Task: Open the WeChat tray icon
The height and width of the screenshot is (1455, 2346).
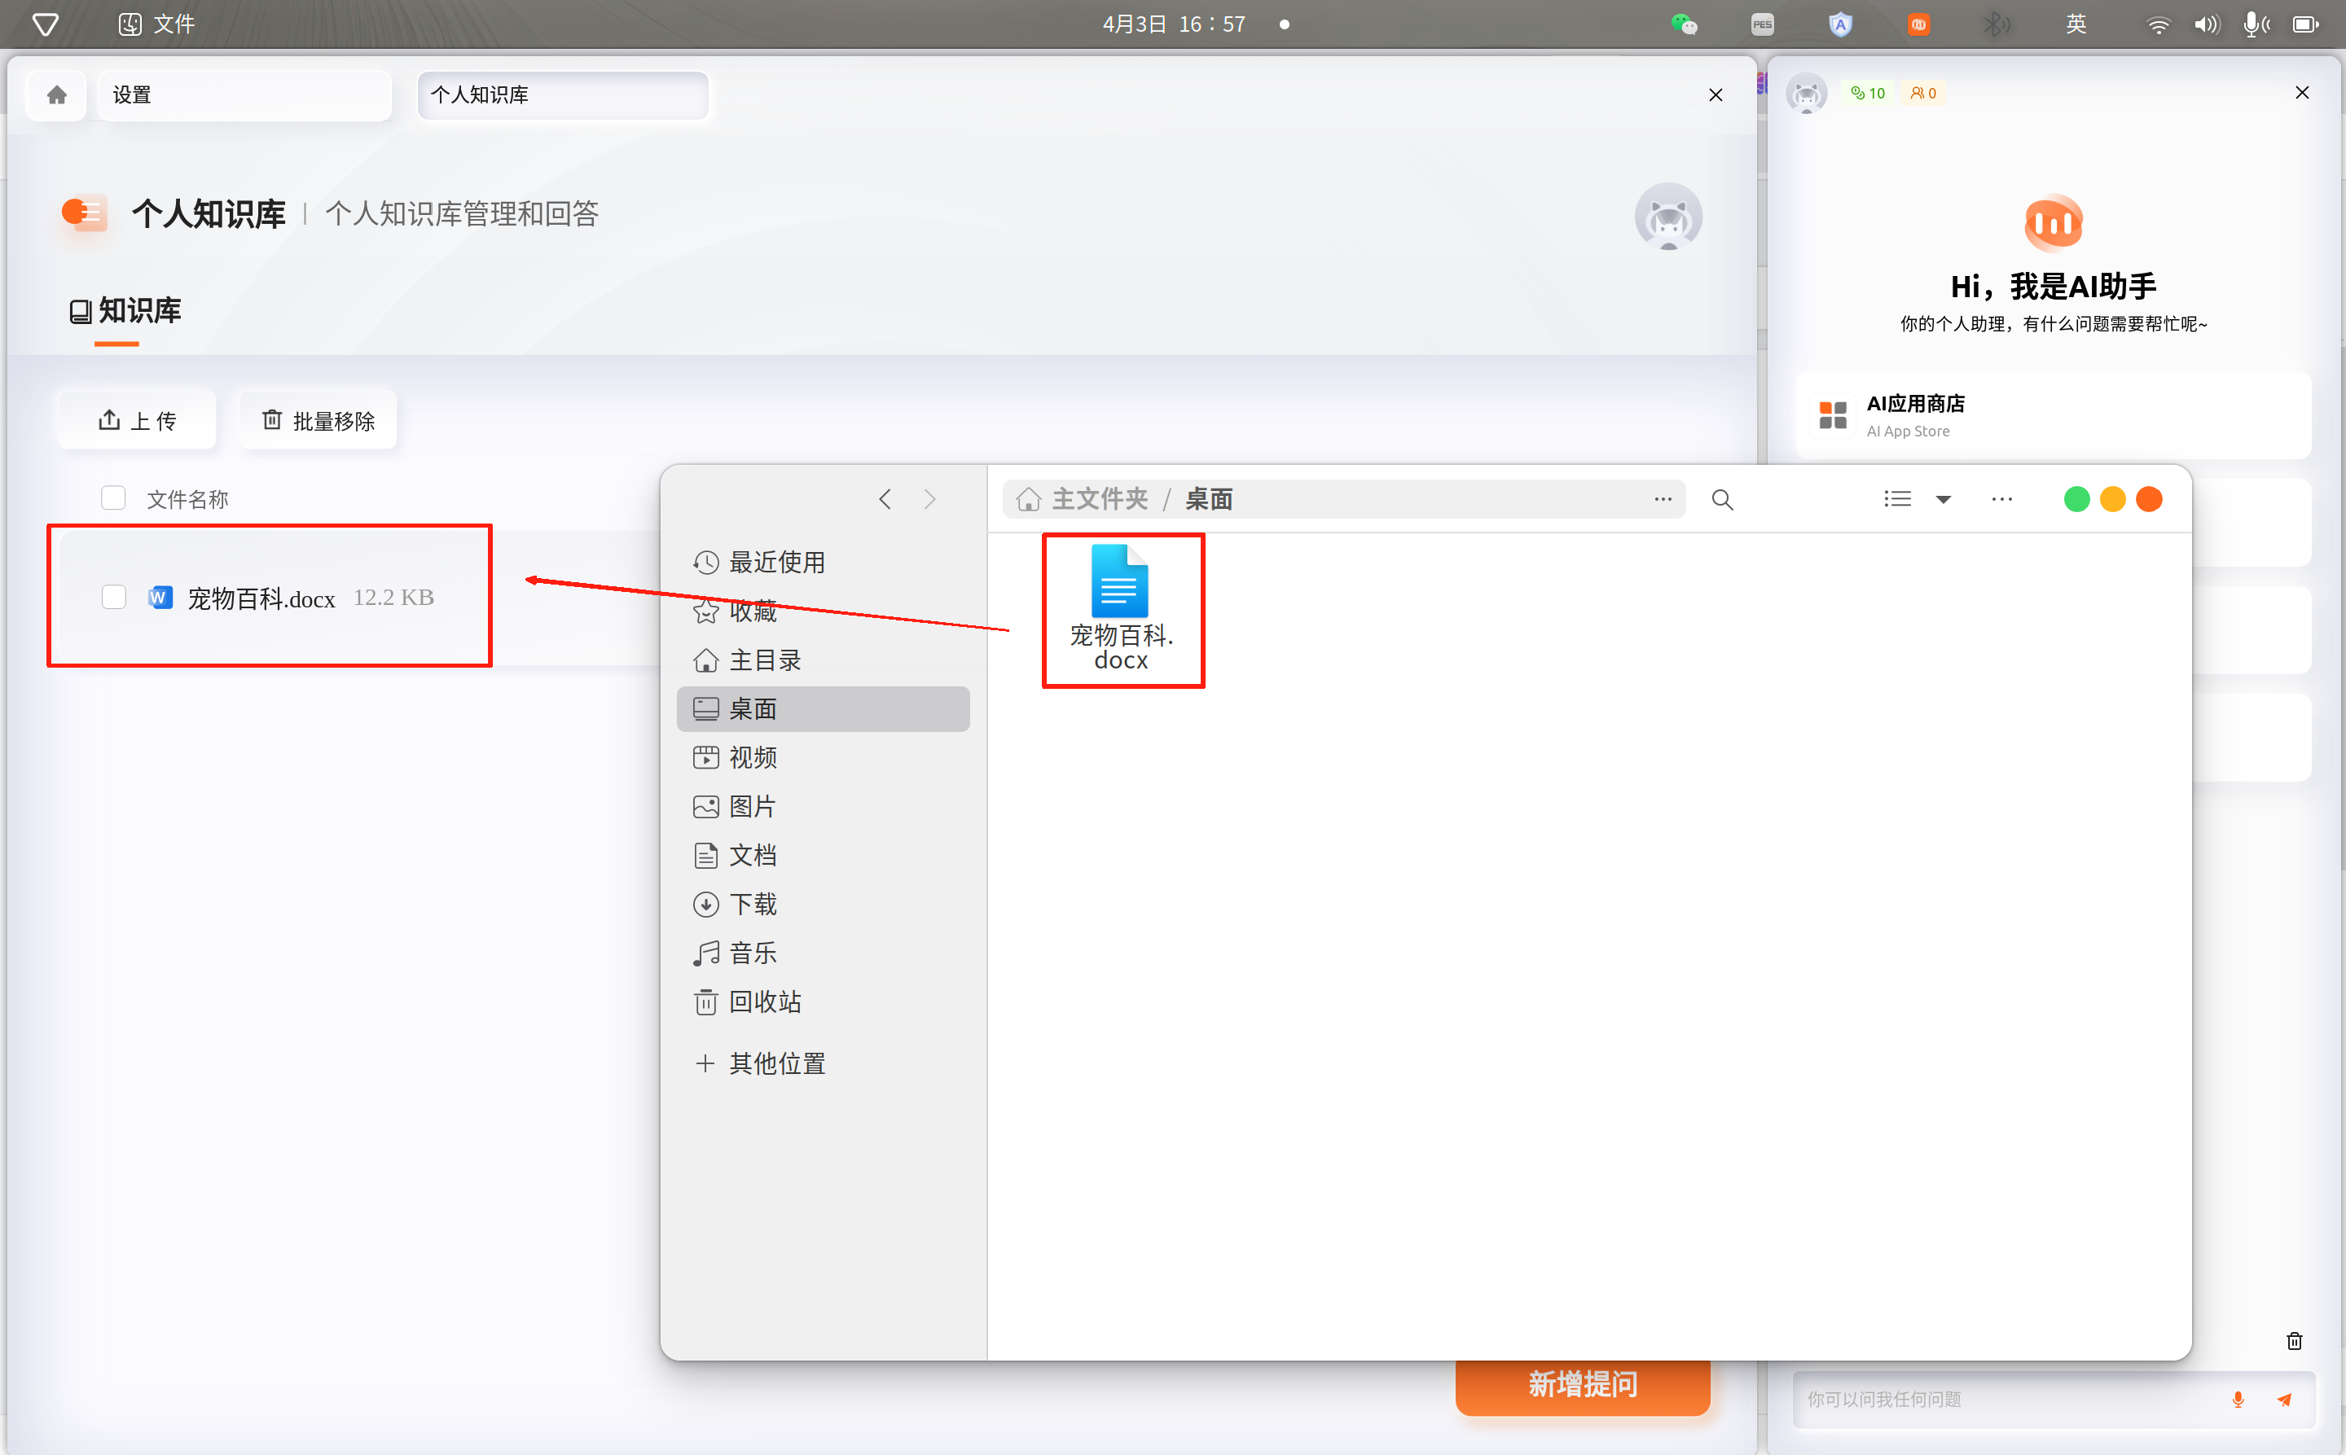Action: click(1684, 24)
